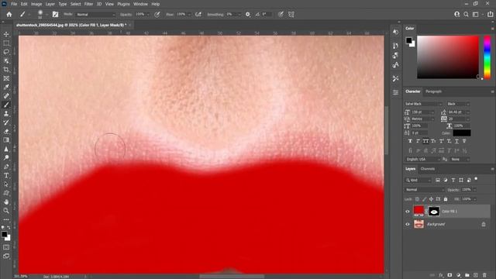Toggle lock image pixels brush icon
496x279 pixels.
click(424, 199)
